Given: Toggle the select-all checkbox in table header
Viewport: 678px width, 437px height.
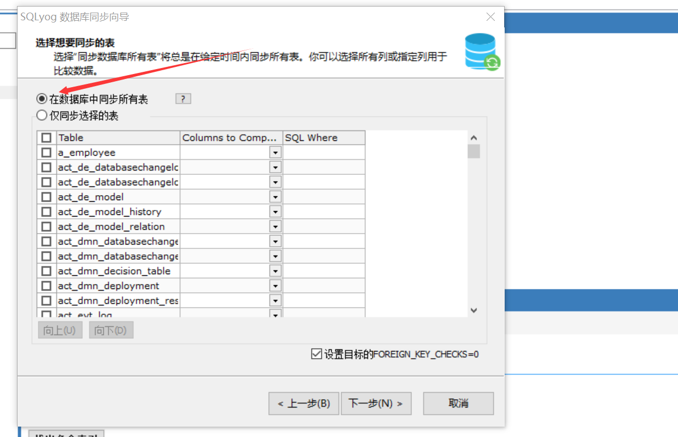Looking at the screenshot, I should (x=47, y=138).
